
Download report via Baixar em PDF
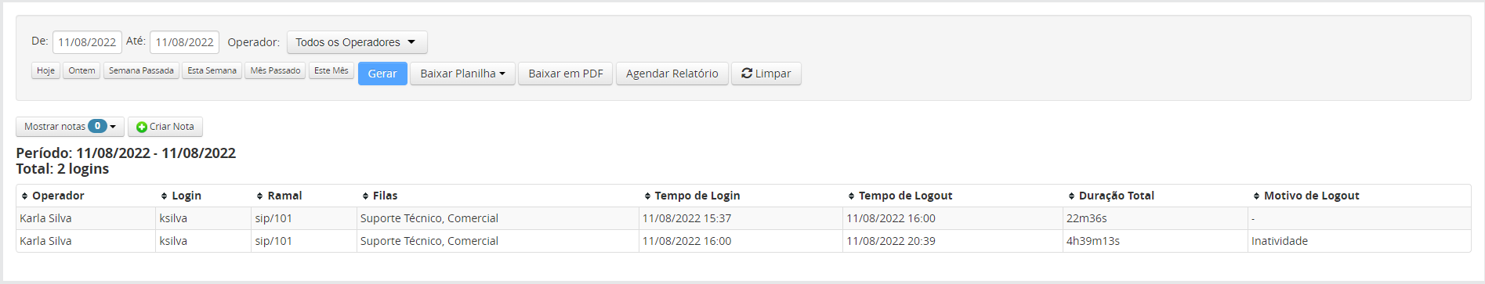(x=566, y=74)
